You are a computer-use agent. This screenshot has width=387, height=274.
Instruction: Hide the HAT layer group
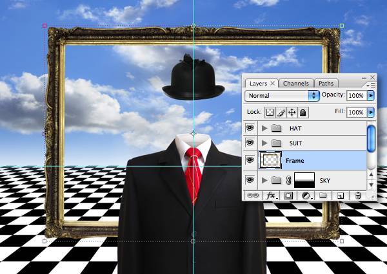(250, 128)
